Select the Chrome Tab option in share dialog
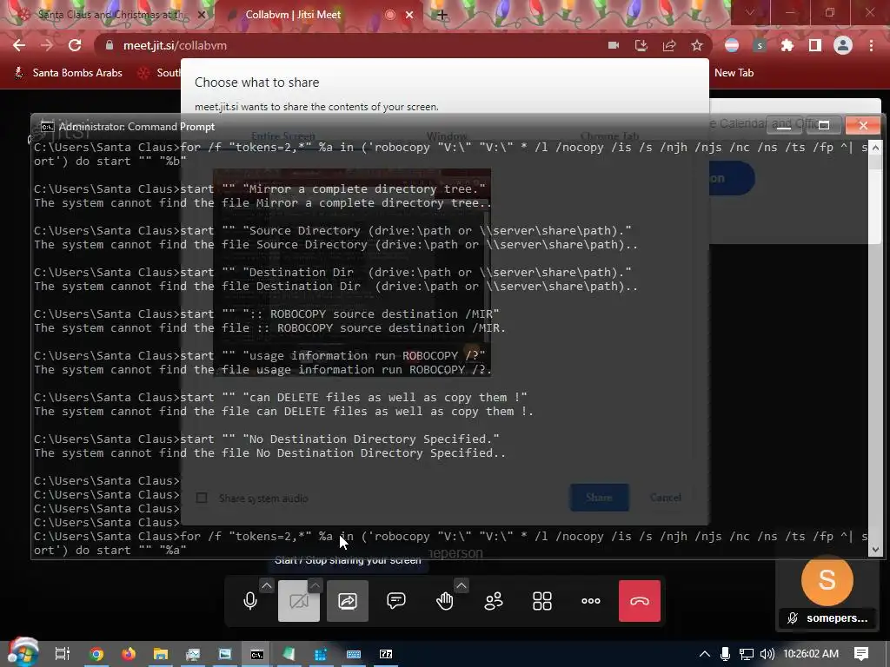The image size is (890, 667). point(609,136)
